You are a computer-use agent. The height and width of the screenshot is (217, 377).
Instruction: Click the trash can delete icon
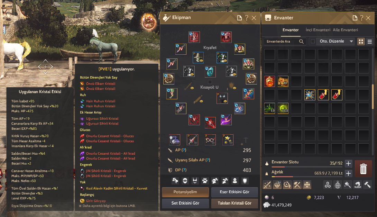click(x=363, y=169)
